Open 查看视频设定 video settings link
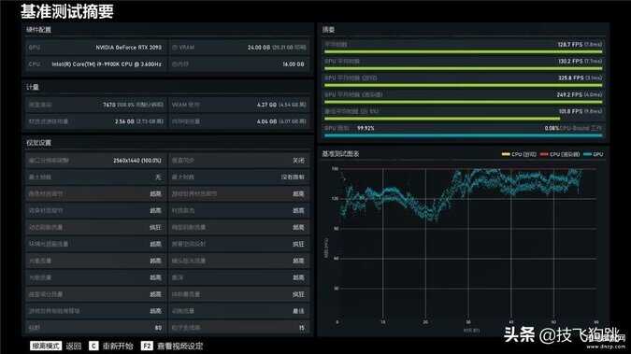This screenshot has height=354, width=631. pos(179,346)
